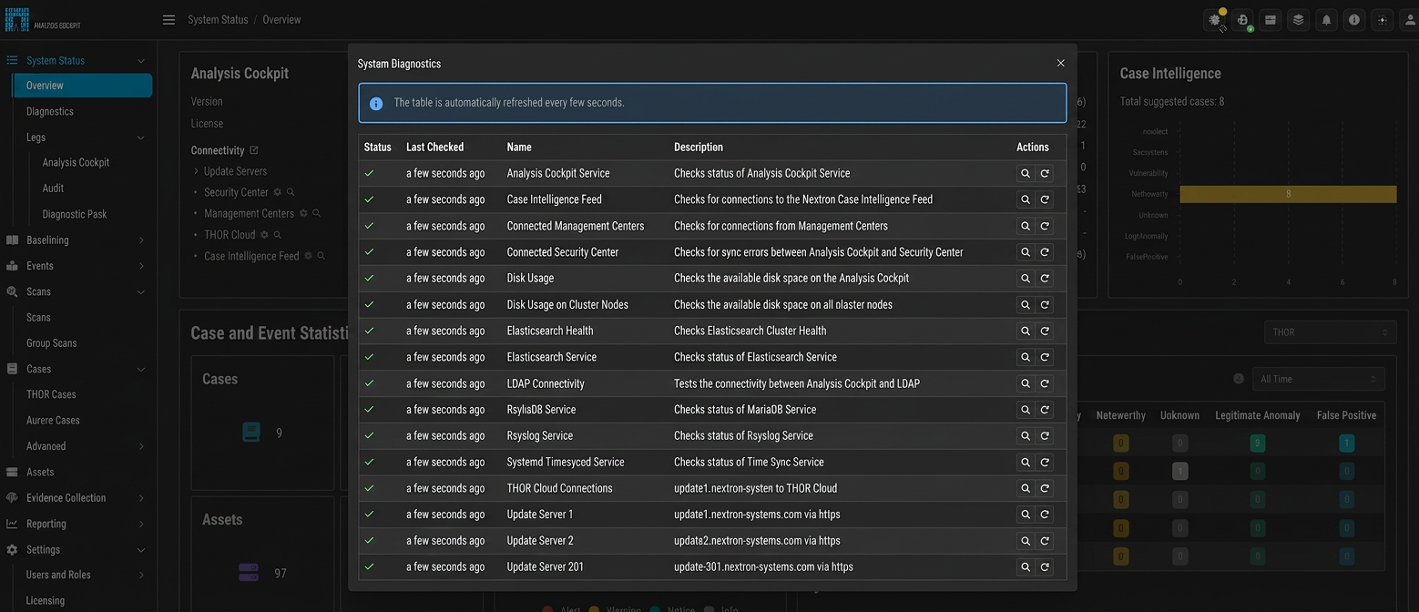Expand the Baselining sidebar section

[140, 240]
